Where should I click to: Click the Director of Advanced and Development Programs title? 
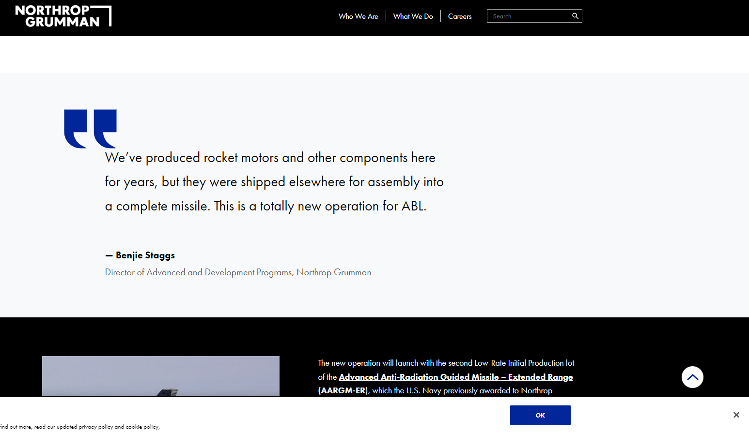click(x=238, y=272)
